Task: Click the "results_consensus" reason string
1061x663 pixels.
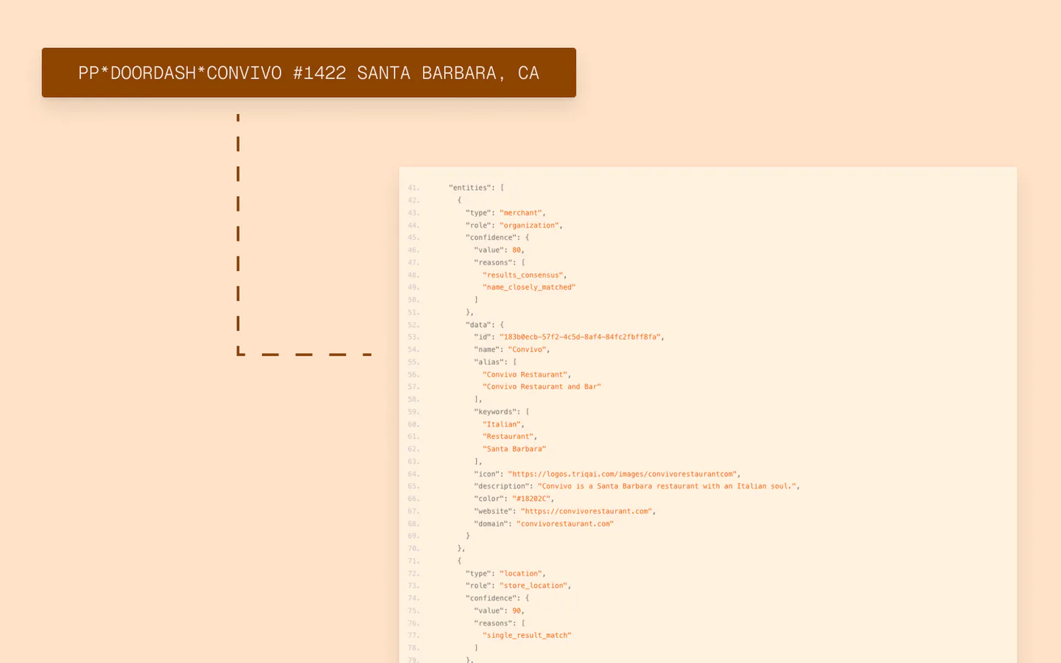Action: pyautogui.click(x=523, y=276)
